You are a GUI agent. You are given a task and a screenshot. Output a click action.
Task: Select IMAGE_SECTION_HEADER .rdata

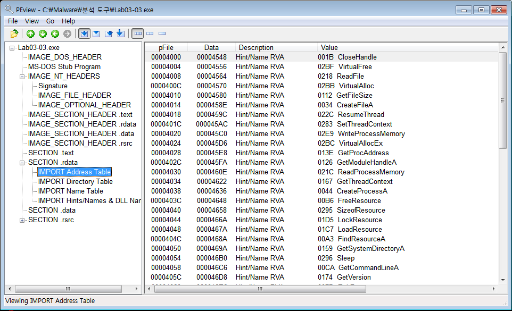82,124
